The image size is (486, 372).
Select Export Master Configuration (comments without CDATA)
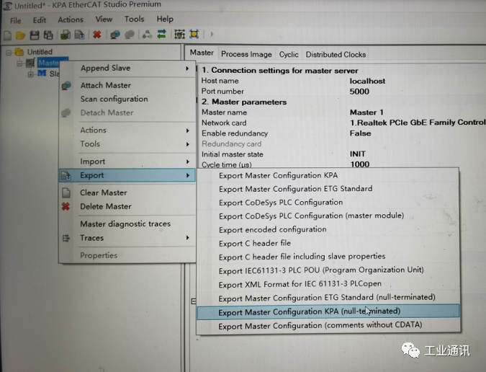328,325
